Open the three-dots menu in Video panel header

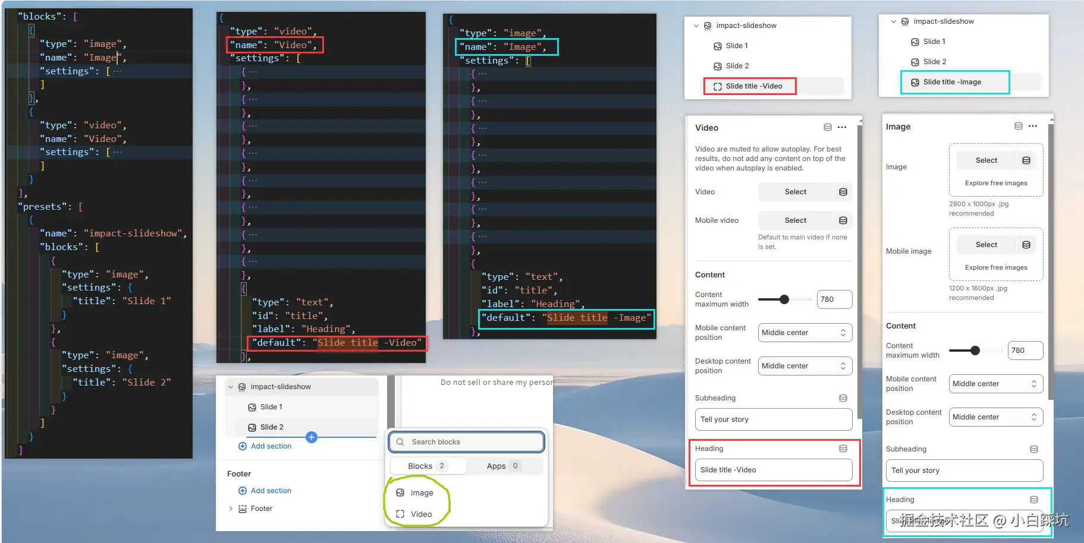[842, 127]
